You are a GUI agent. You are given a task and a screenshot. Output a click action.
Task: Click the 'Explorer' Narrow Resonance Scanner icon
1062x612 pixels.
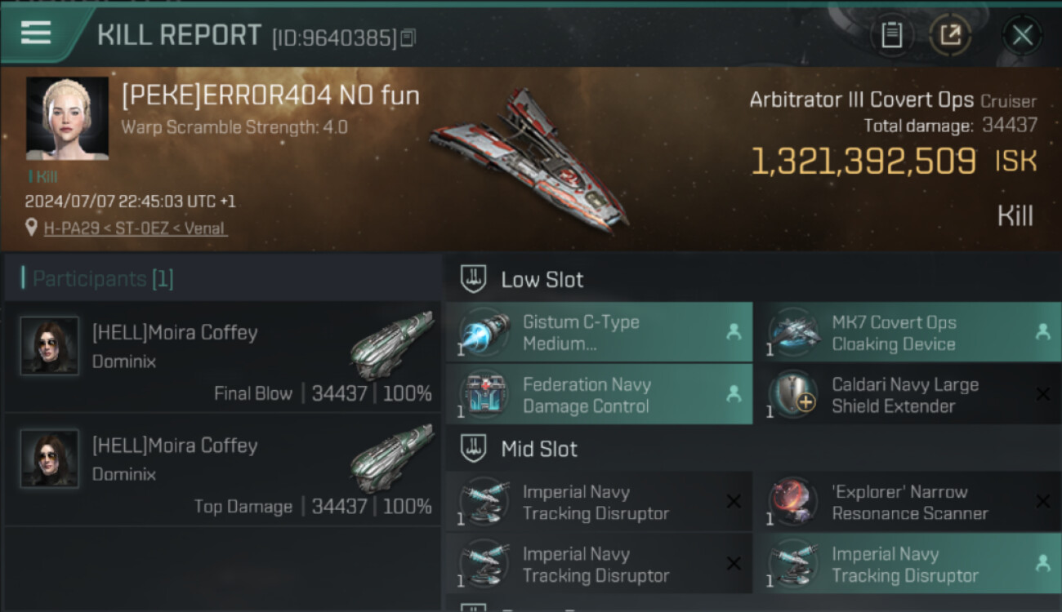(x=793, y=502)
